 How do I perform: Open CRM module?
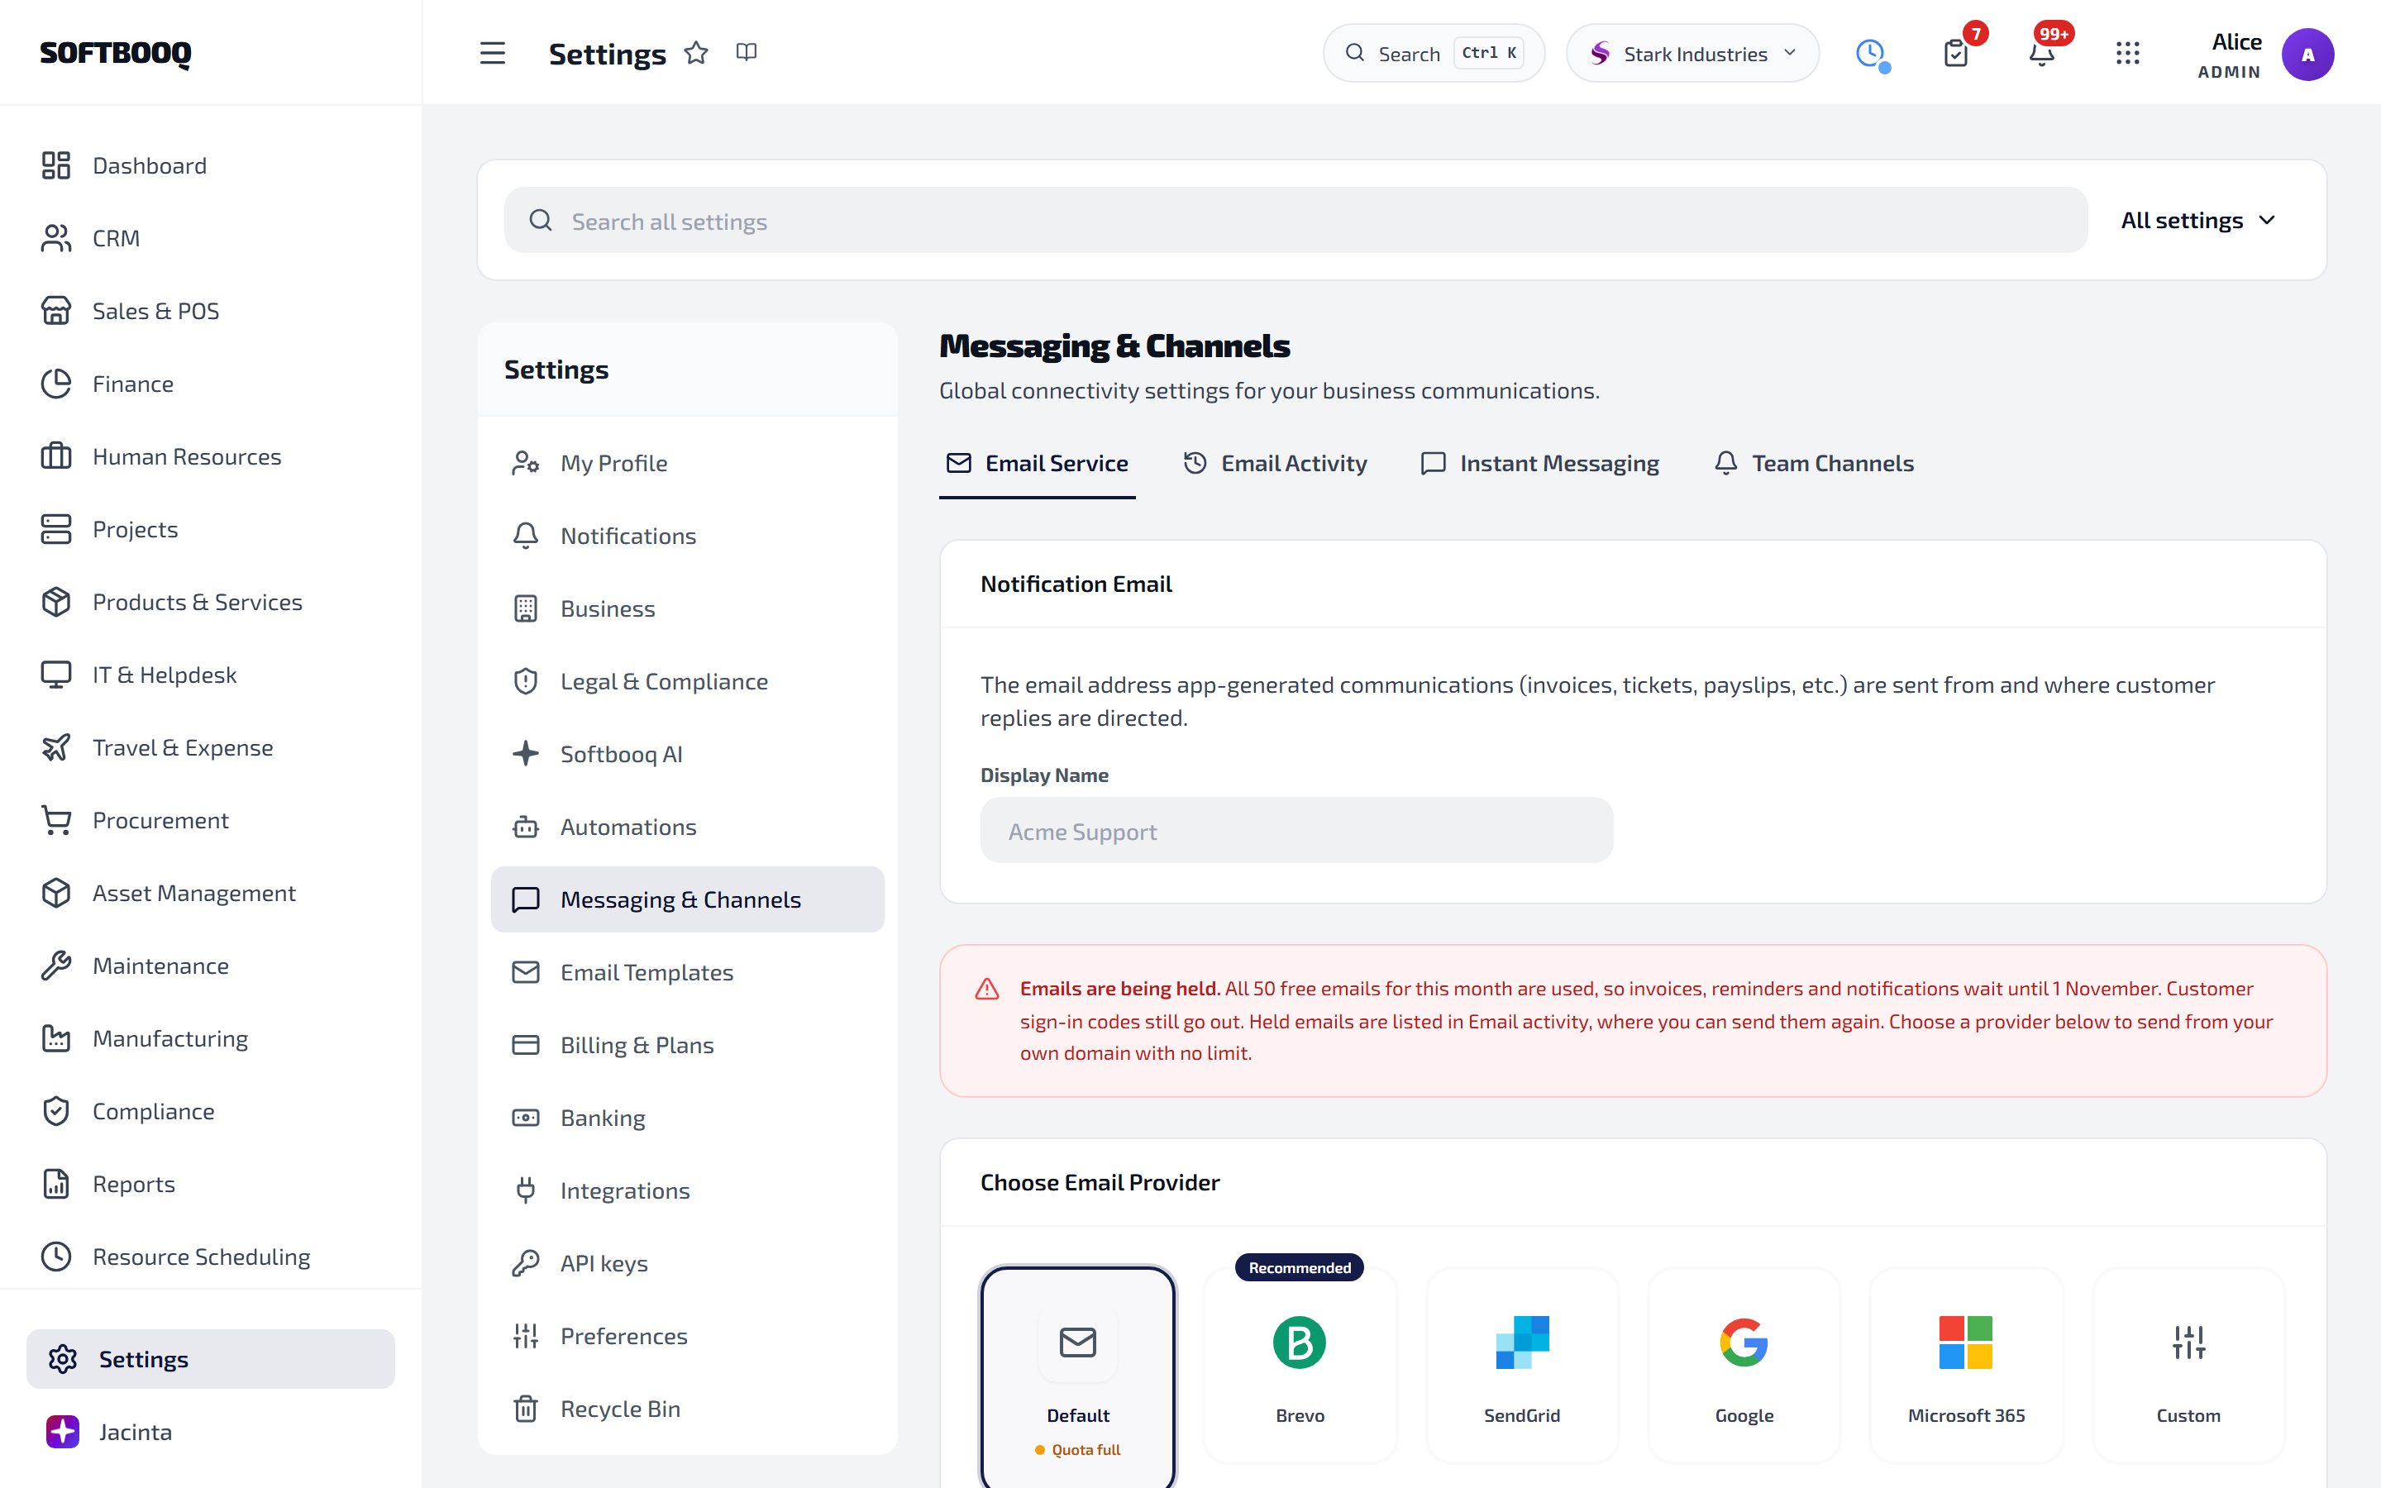click(211, 238)
